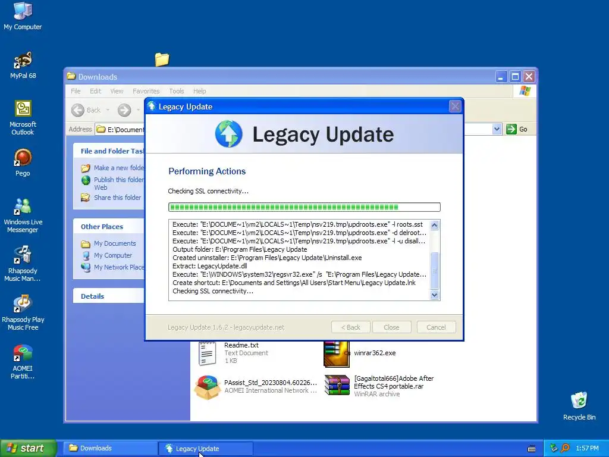Click the installation progress bar
Image resolution: width=609 pixels, height=457 pixels.
(x=304, y=207)
